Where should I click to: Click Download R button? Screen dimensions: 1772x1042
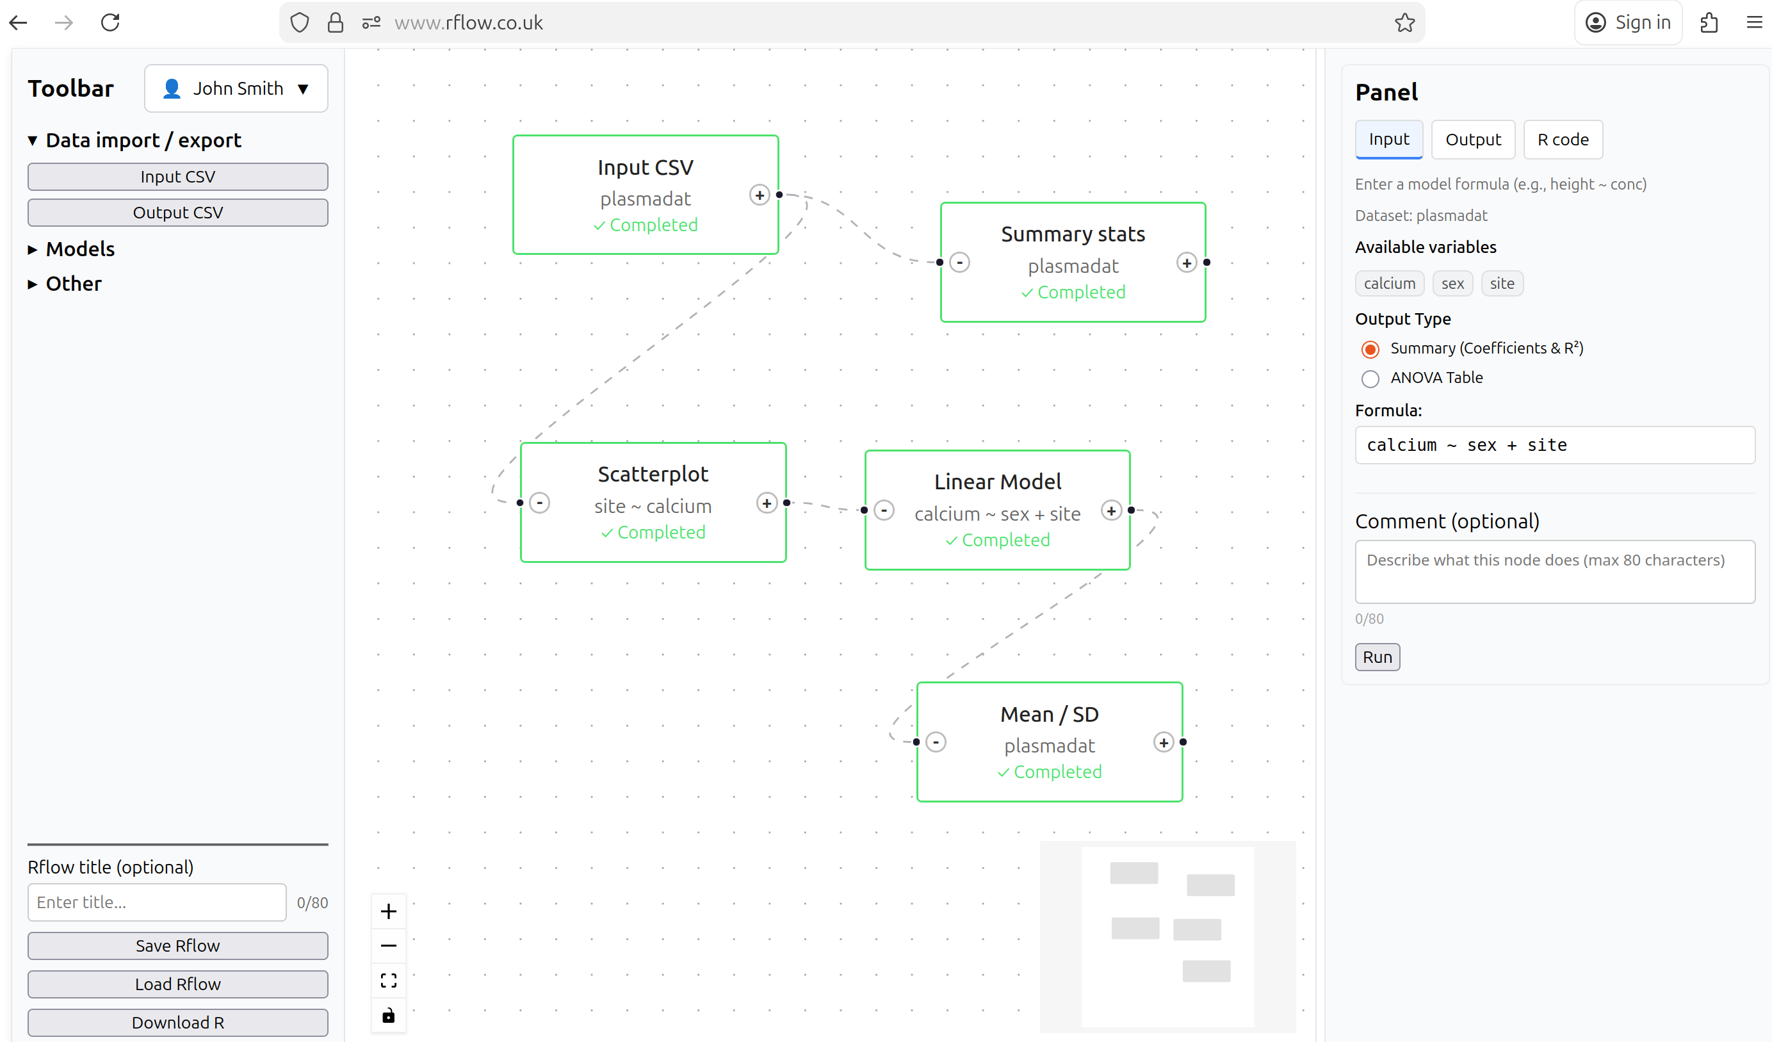178,1022
